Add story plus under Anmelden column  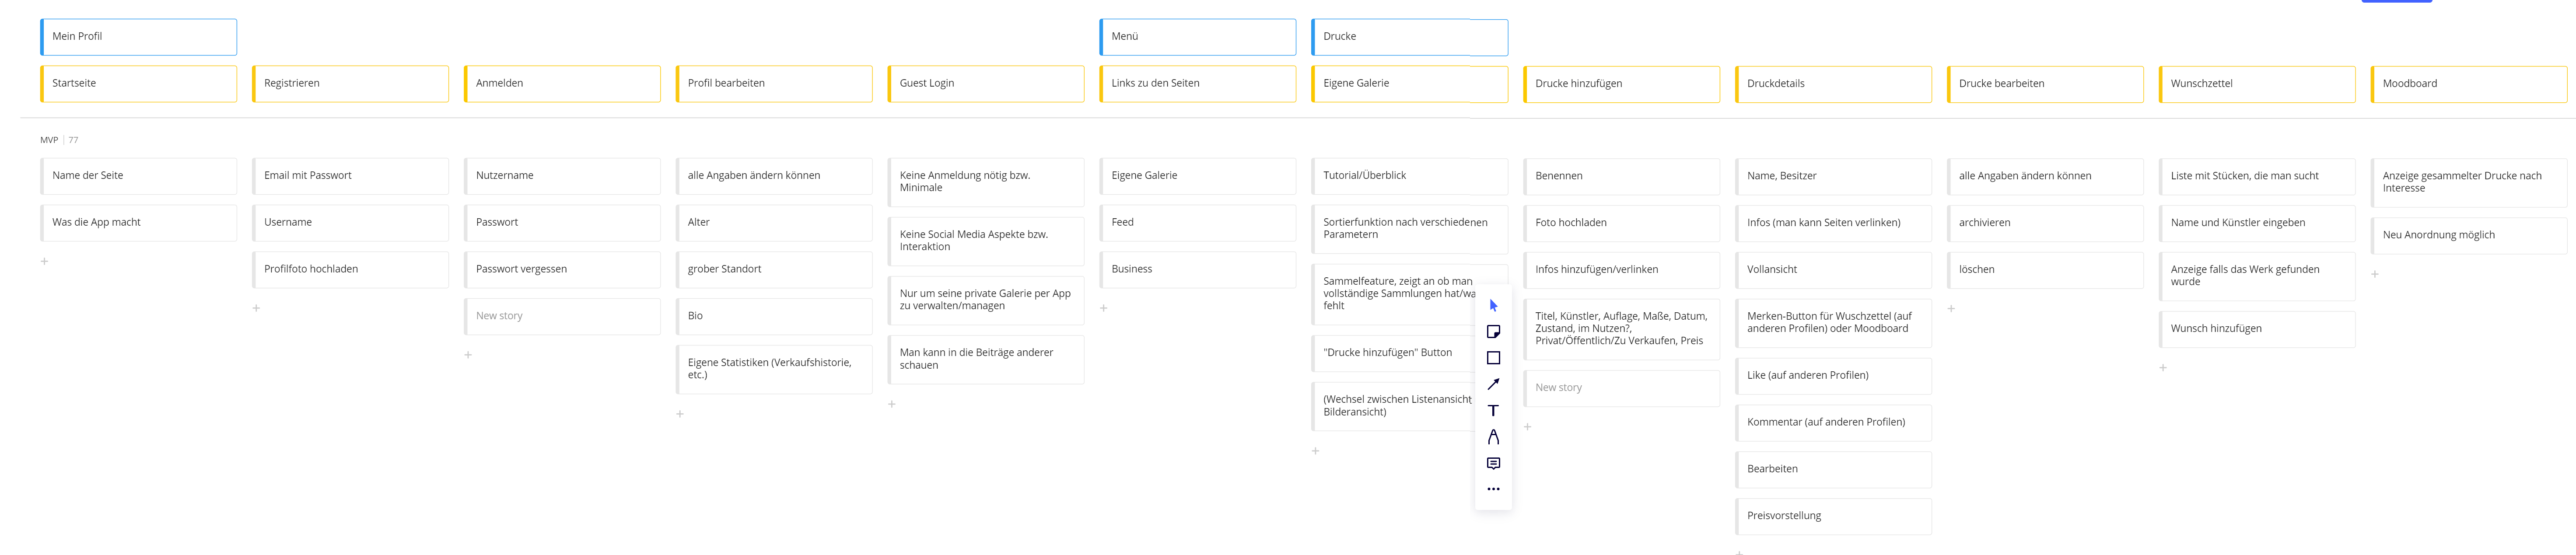(468, 355)
